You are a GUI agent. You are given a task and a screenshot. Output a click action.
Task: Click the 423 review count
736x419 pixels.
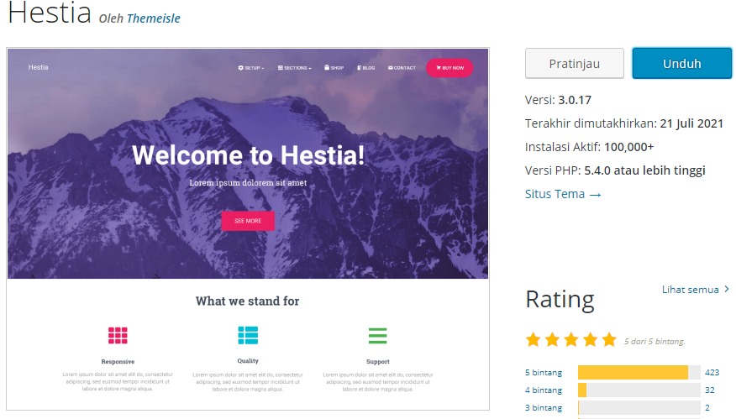click(x=712, y=373)
